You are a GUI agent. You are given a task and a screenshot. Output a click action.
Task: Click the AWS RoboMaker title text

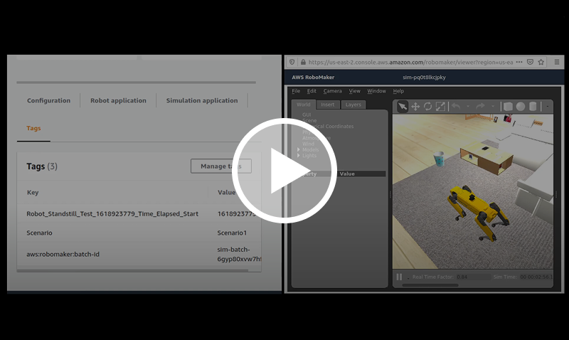click(313, 78)
